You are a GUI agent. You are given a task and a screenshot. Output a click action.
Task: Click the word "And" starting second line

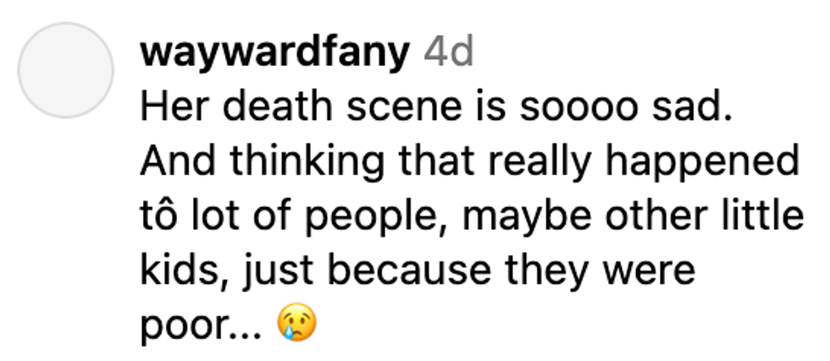pyautogui.click(x=178, y=161)
